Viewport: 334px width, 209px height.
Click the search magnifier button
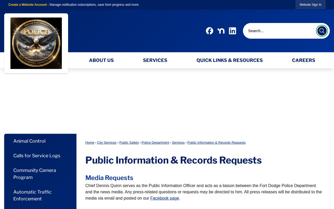pyautogui.click(x=322, y=31)
